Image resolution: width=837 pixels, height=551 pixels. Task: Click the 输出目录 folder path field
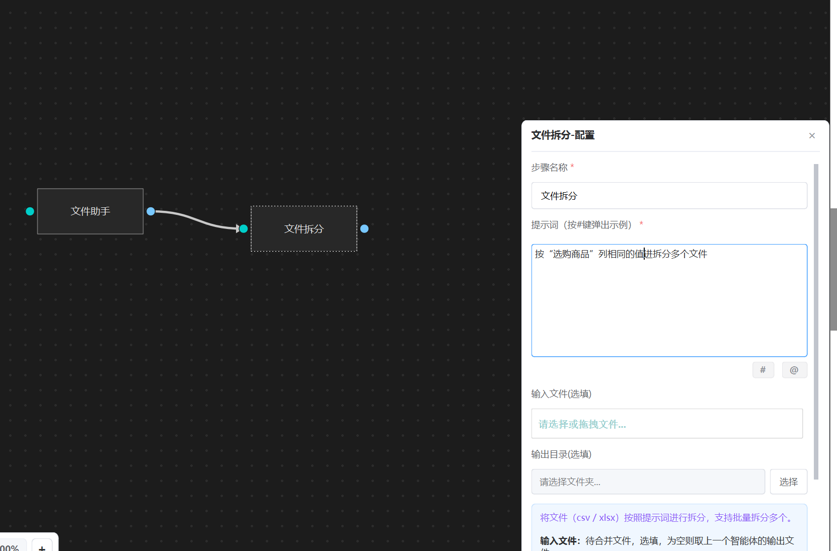pyautogui.click(x=648, y=482)
